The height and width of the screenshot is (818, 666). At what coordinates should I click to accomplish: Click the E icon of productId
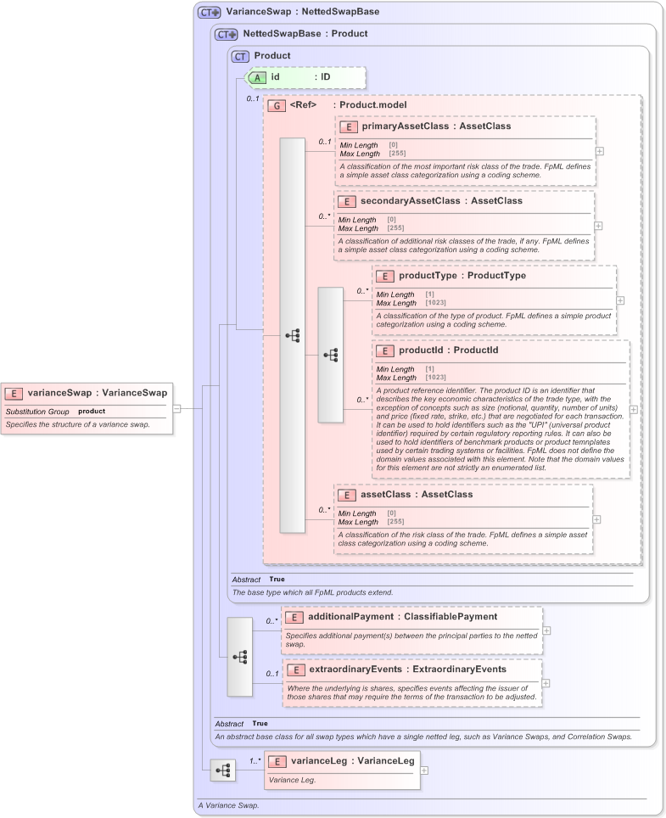click(x=385, y=351)
